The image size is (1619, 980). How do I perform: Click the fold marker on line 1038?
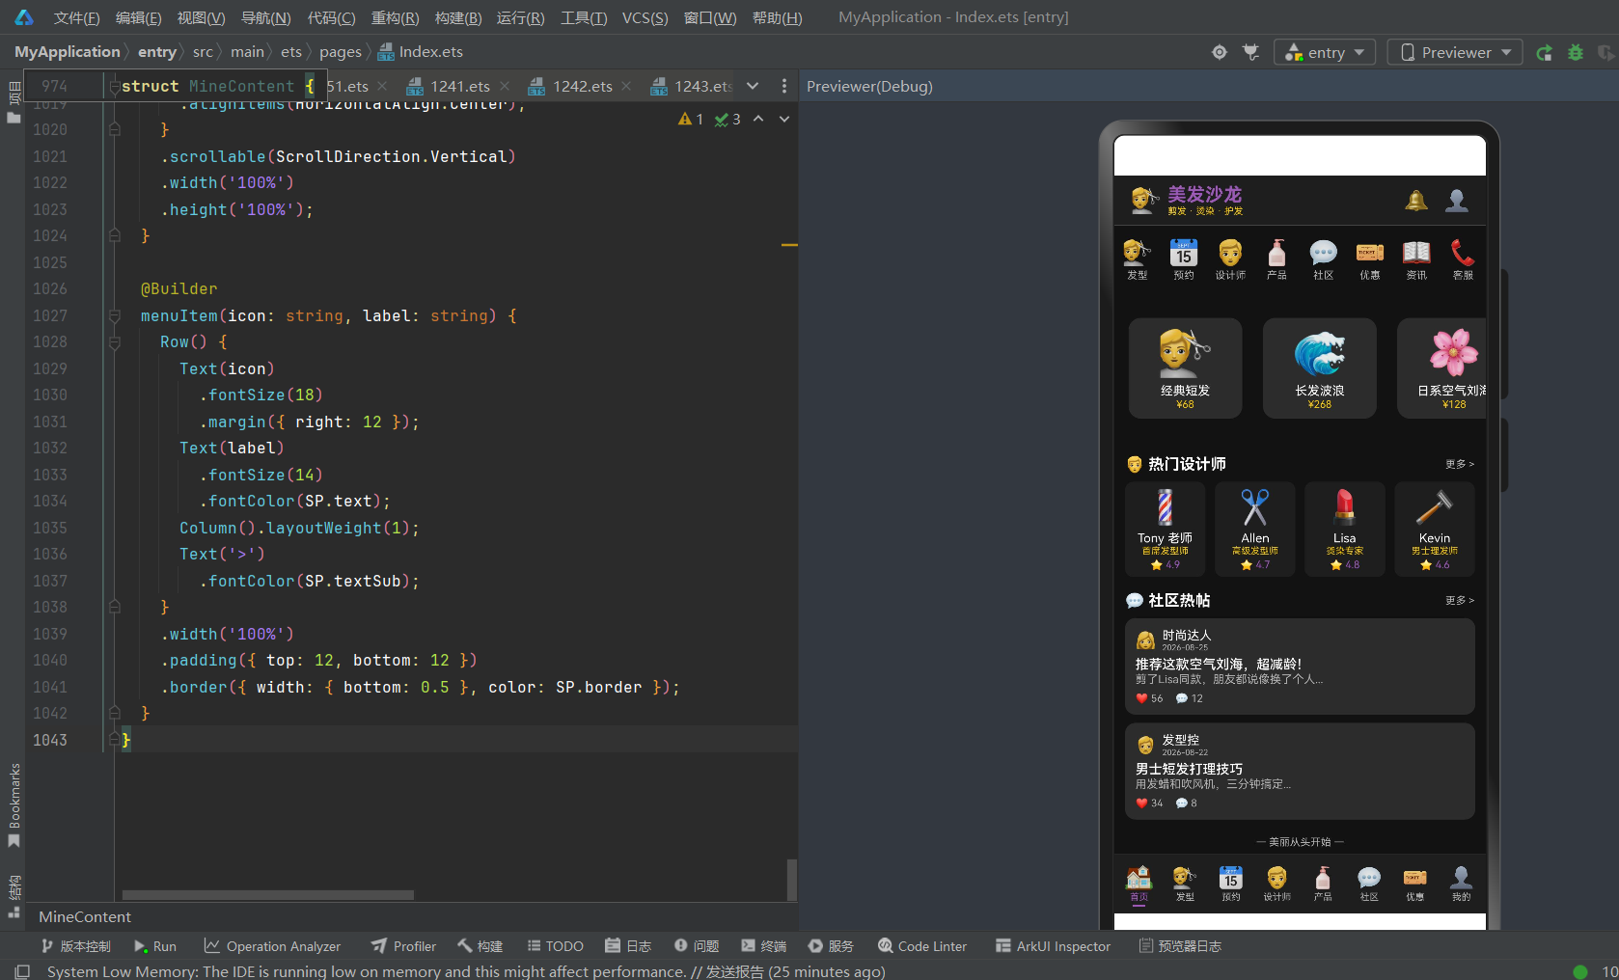(114, 607)
